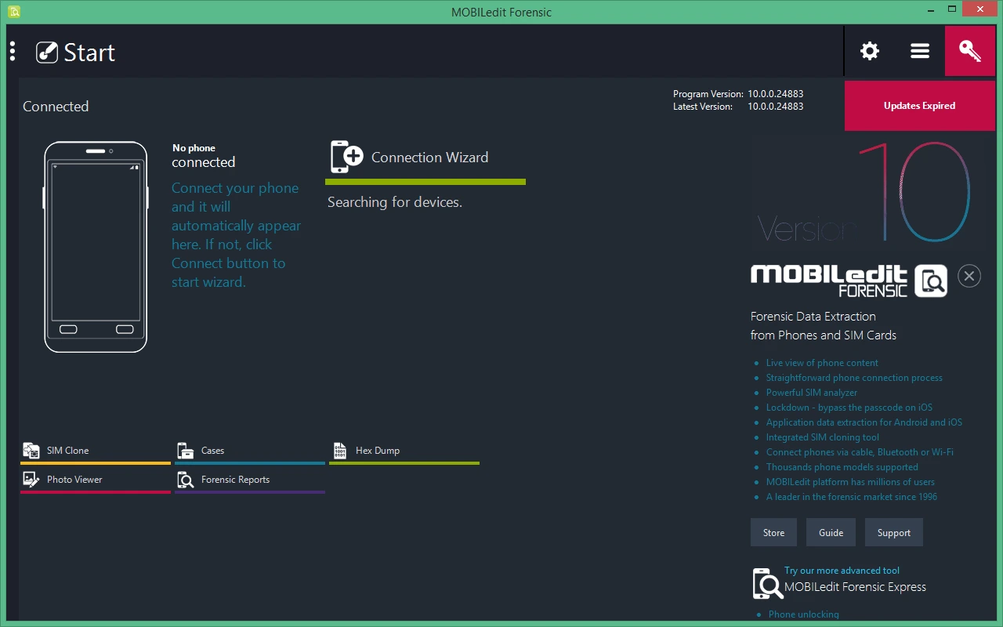Viewport: 1003px width, 627px height.
Task: Click the Guide button
Action: 831,532
